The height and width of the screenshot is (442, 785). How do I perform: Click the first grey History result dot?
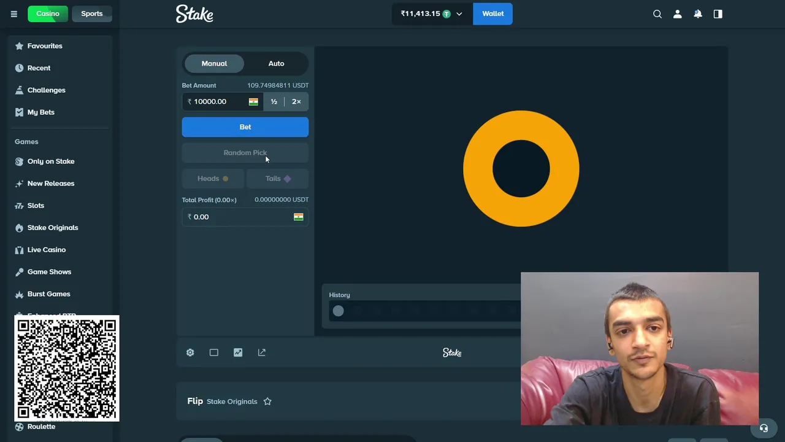point(338,311)
